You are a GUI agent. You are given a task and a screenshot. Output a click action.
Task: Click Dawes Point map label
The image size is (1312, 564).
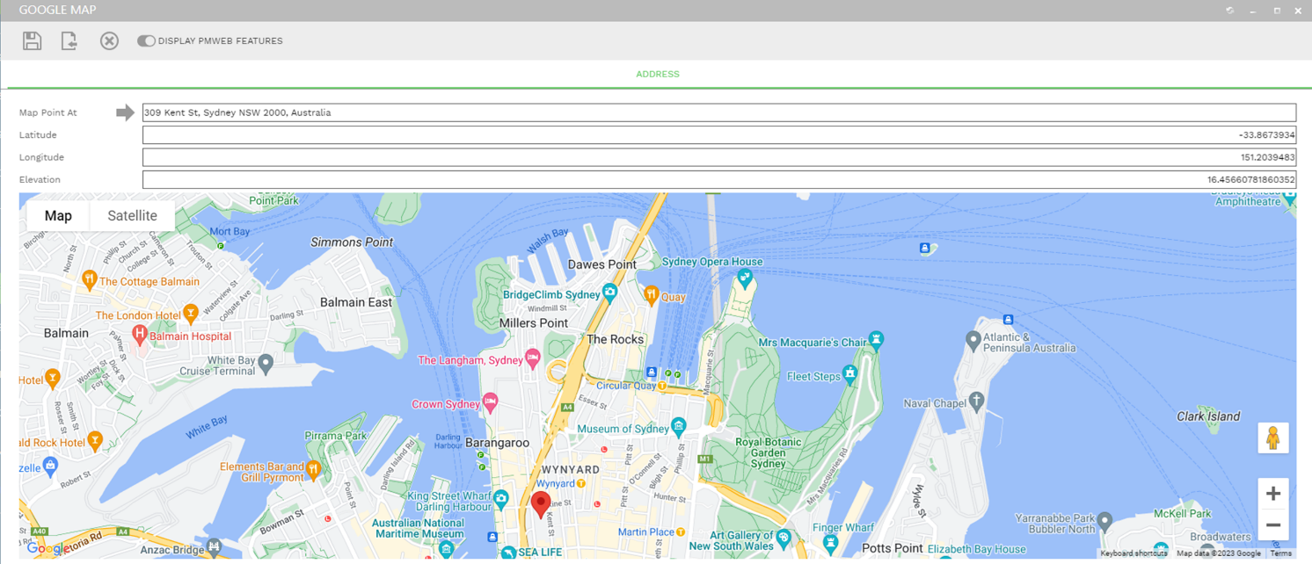[x=602, y=264]
